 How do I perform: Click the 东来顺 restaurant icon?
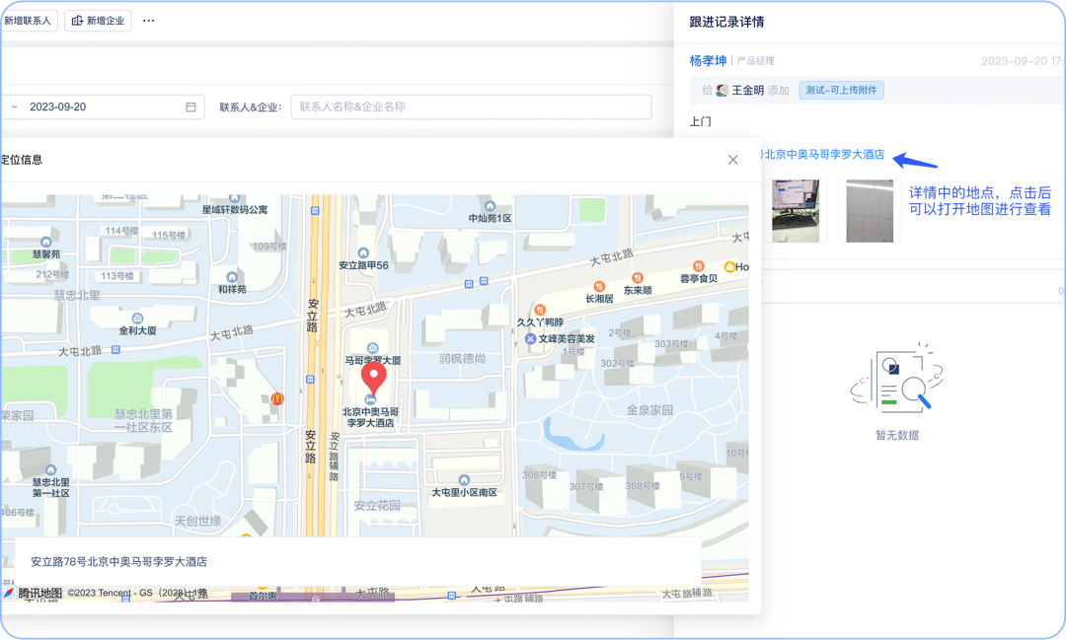pyautogui.click(x=637, y=278)
